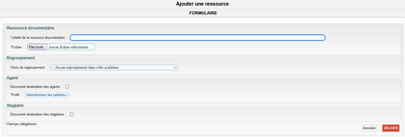Click the 'Choix du regroupement' label
This screenshot has width=405, height=137.
pos(29,67)
